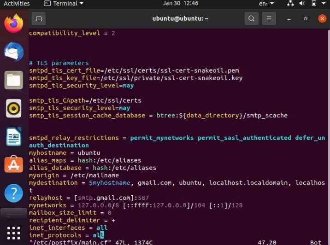The width and height of the screenshot is (330, 245).
Task: Click the mynetworks line
Action: (x=136, y=205)
